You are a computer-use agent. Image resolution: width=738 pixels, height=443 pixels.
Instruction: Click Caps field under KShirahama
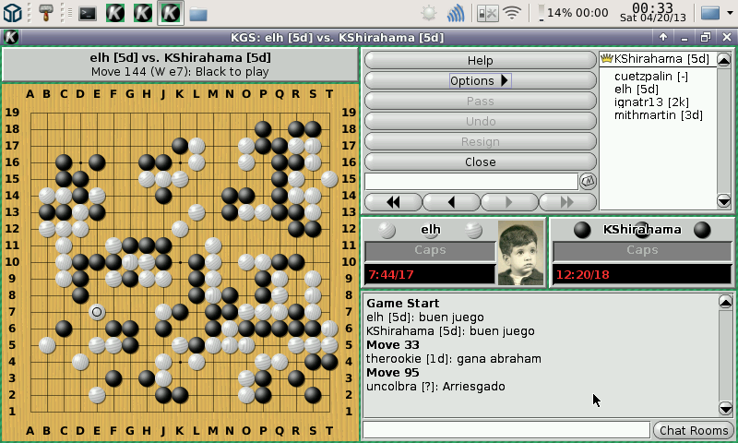pos(642,250)
